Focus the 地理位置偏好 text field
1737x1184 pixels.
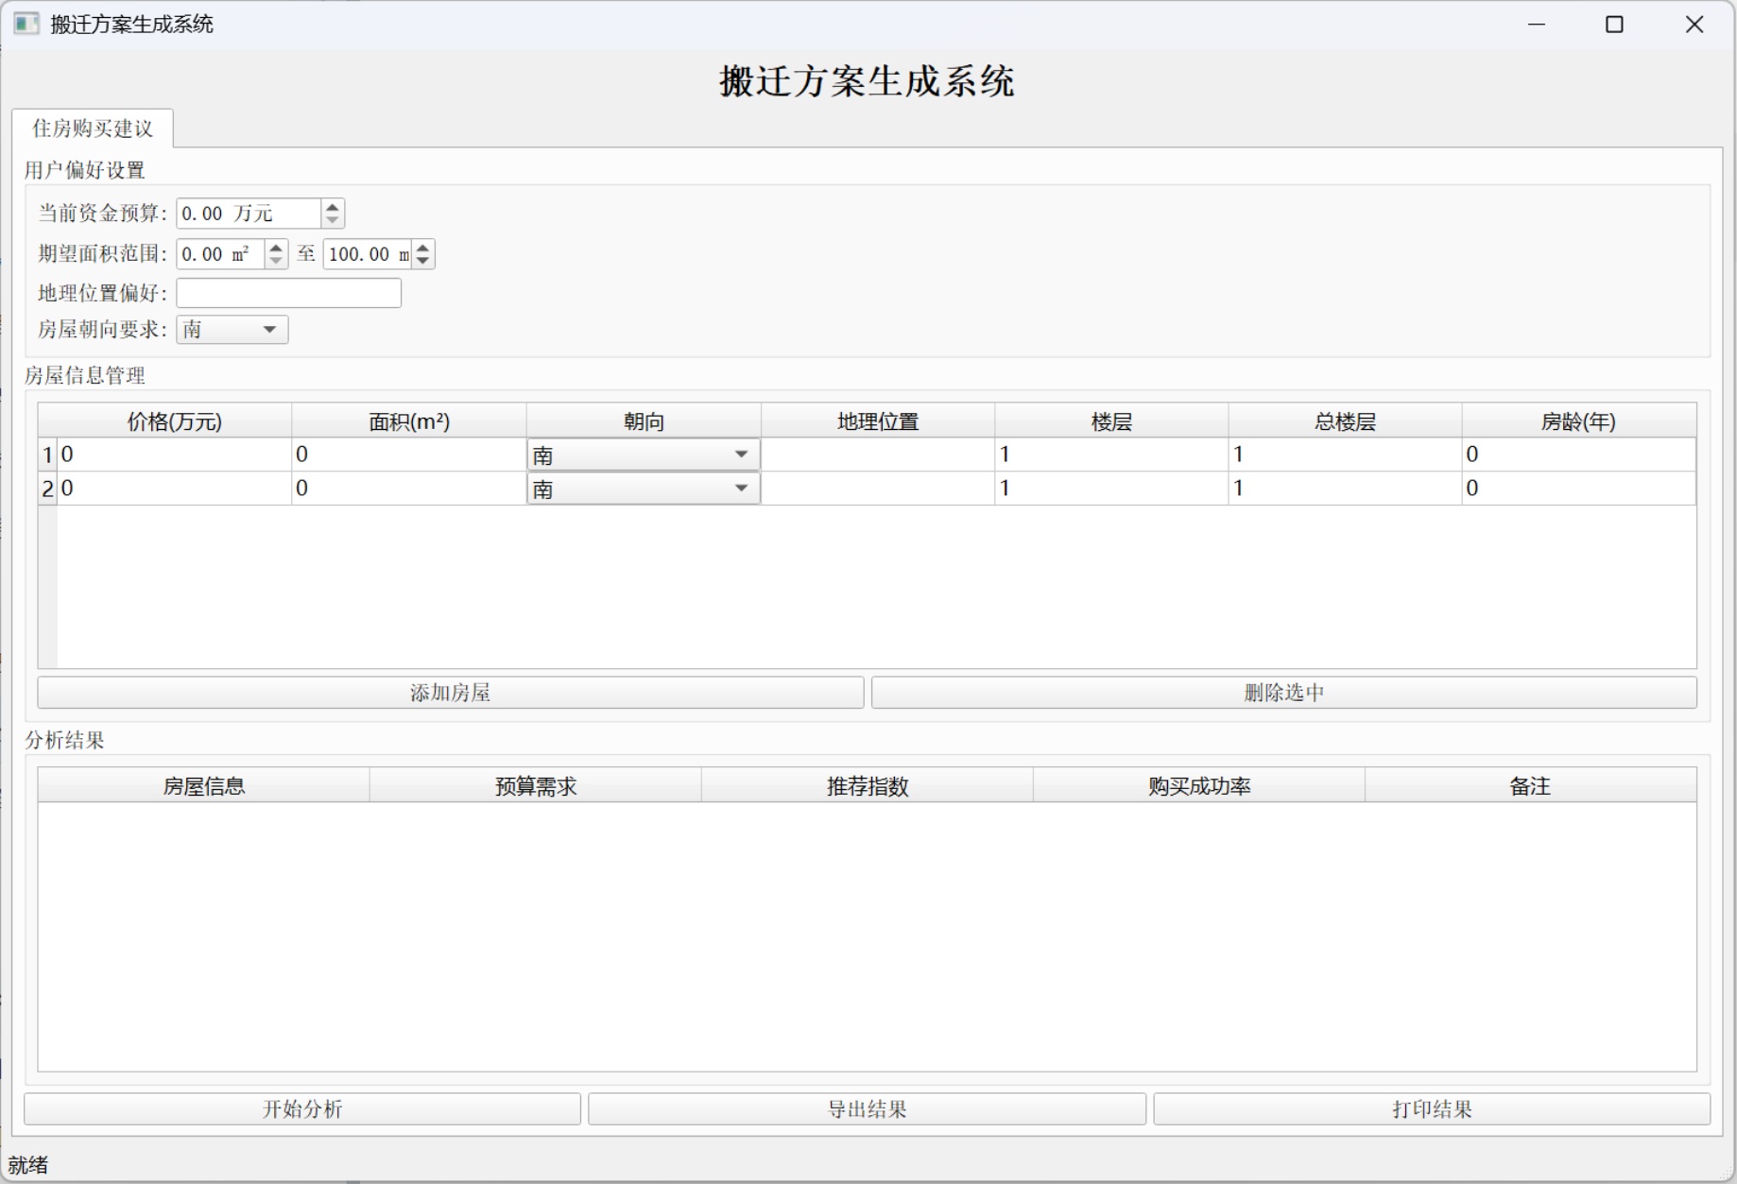(x=288, y=293)
